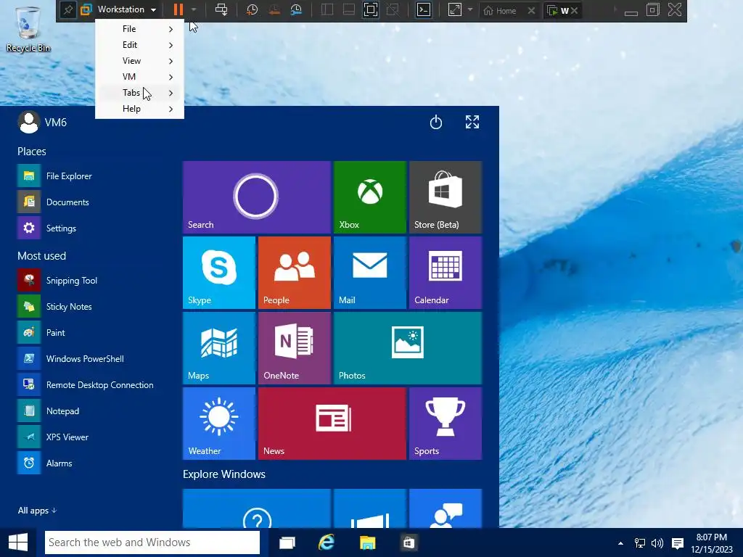Expand the Help submenu arrow
The height and width of the screenshot is (557, 743).
pos(171,109)
